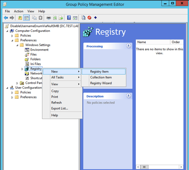Viewport: 189px width, 170px height.
Task: Open the View menu in menu bar
Action: tap(31, 11)
